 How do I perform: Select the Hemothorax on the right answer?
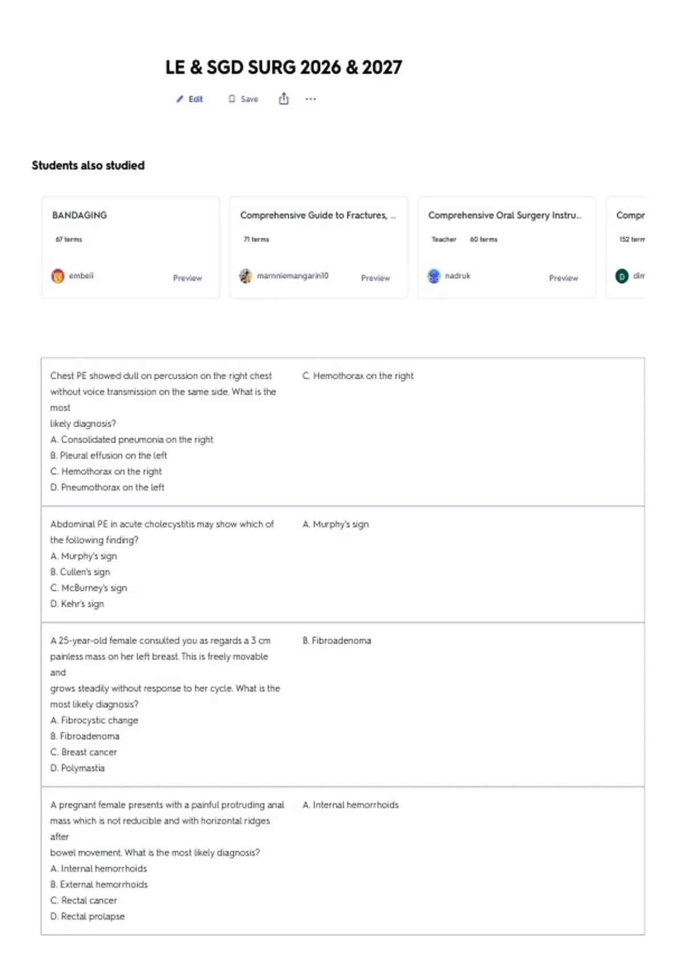[x=358, y=376]
